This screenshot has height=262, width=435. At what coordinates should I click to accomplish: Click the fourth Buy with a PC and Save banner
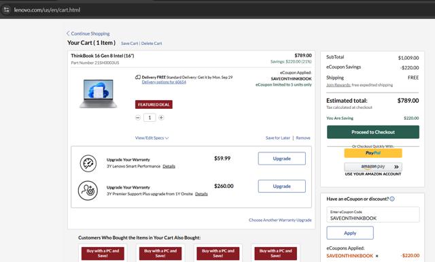276,253
